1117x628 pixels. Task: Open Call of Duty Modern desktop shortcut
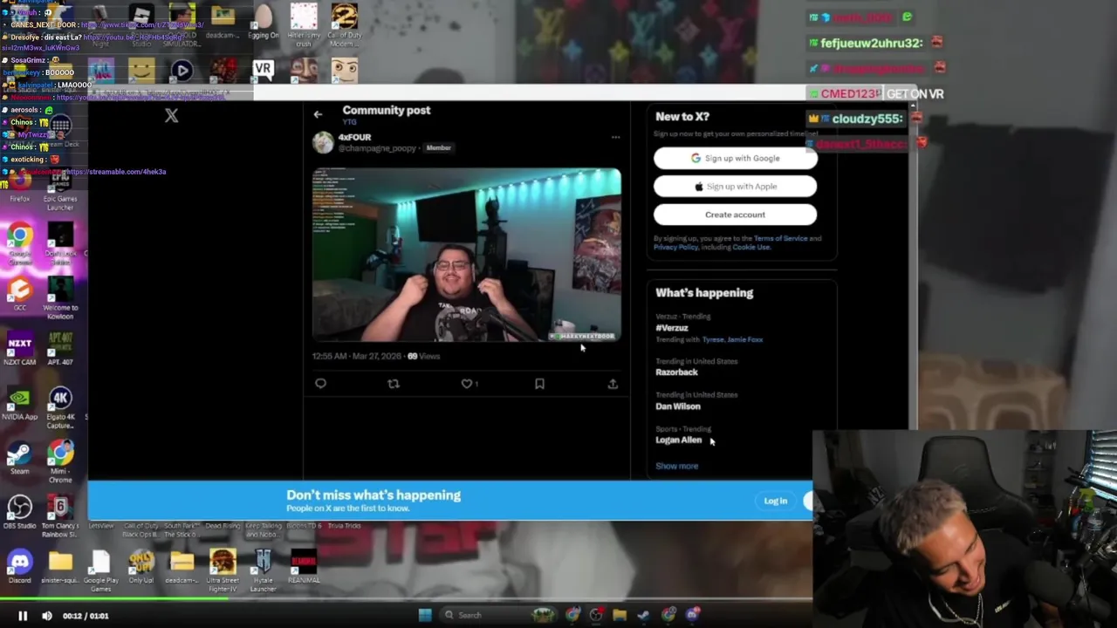pyautogui.click(x=344, y=25)
